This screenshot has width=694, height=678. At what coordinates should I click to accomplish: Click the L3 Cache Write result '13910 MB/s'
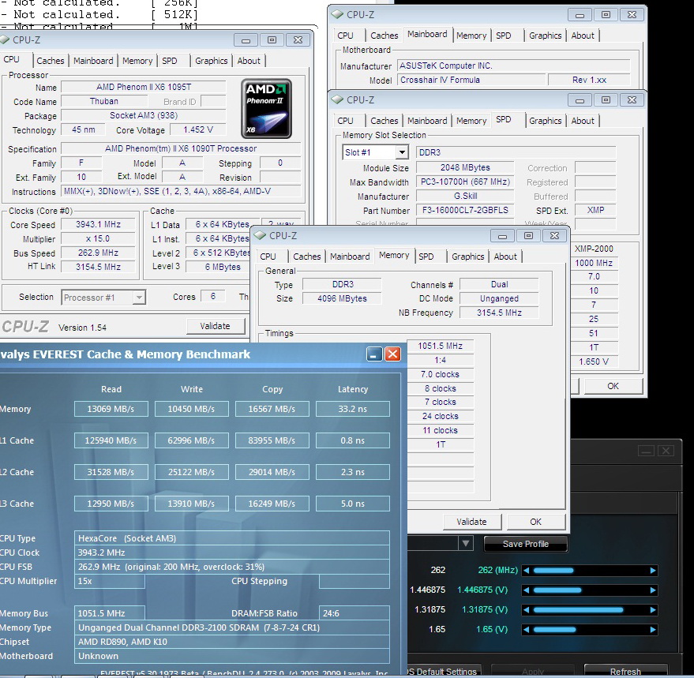pyautogui.click(x=191, y=504)
